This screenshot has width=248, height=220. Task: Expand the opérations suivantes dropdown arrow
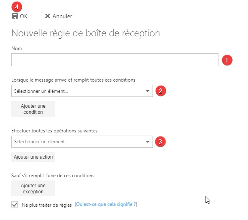[x=147, y=142]
